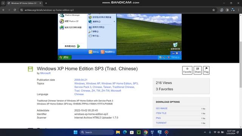This screenshot has width=242, height=136.
Task: Click the microphone tray icon
Action: tap(210, 132)
